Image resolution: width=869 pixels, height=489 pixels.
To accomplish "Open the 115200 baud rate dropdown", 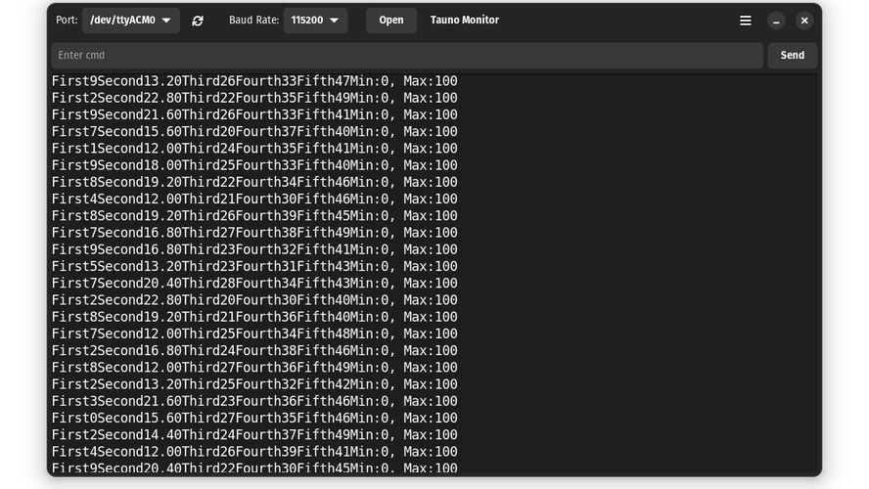I will 315,21.
